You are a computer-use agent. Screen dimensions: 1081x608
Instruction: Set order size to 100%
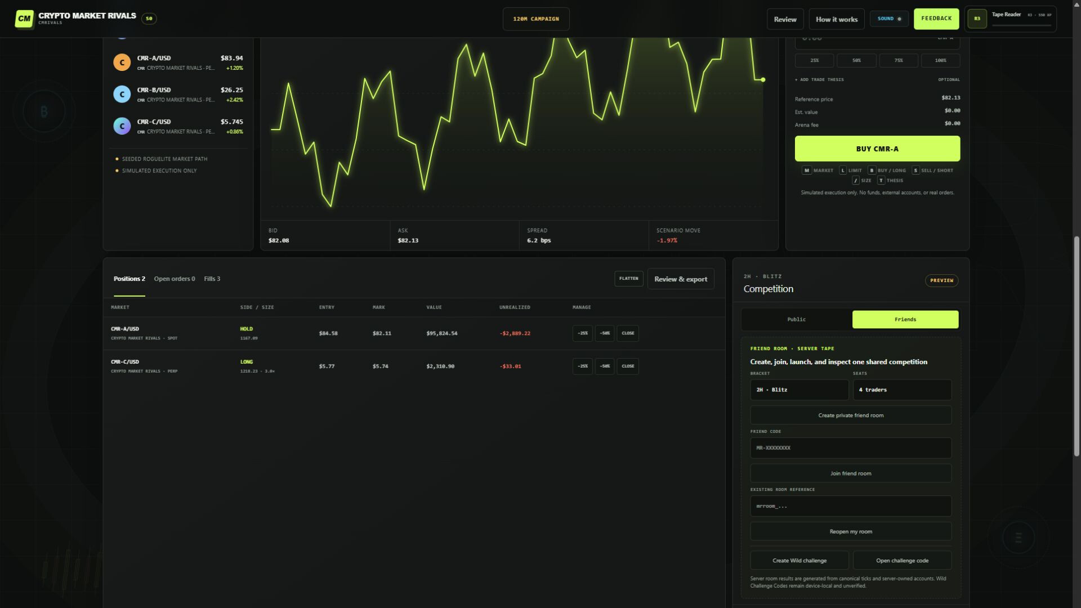point(940,60)
